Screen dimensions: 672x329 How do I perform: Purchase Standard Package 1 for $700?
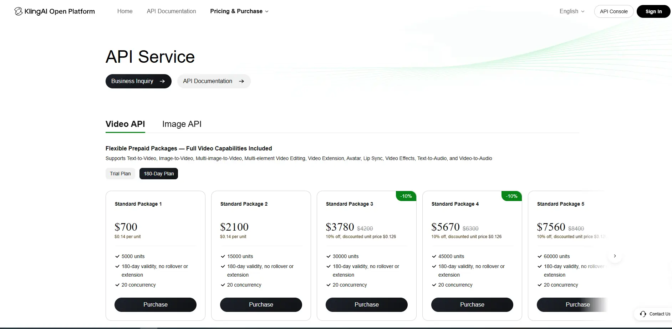156,305
